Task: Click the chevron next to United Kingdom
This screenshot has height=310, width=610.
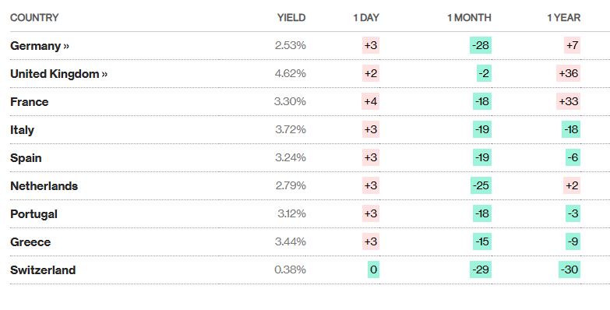Action: (104, 74)
